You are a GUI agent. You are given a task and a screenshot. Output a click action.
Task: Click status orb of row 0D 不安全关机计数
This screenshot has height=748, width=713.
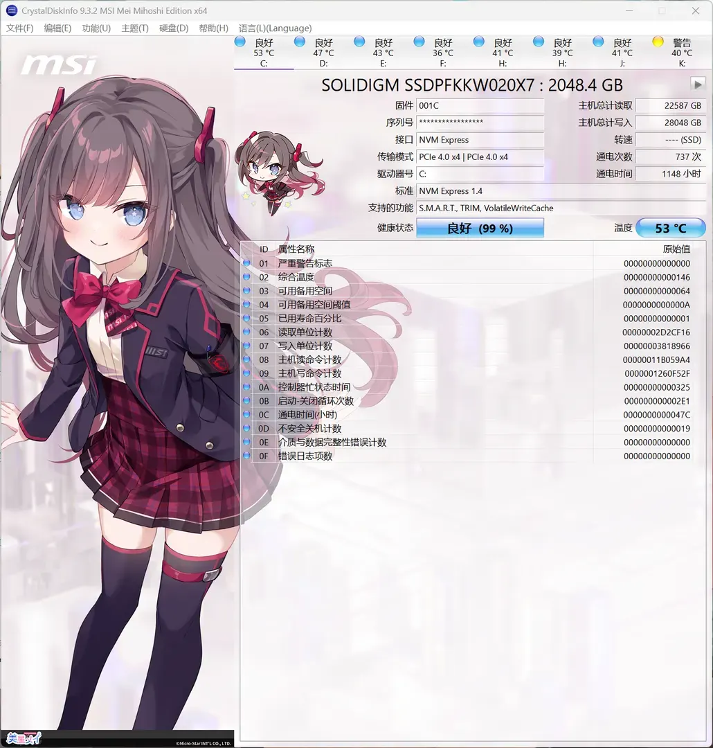coord(246,428)
